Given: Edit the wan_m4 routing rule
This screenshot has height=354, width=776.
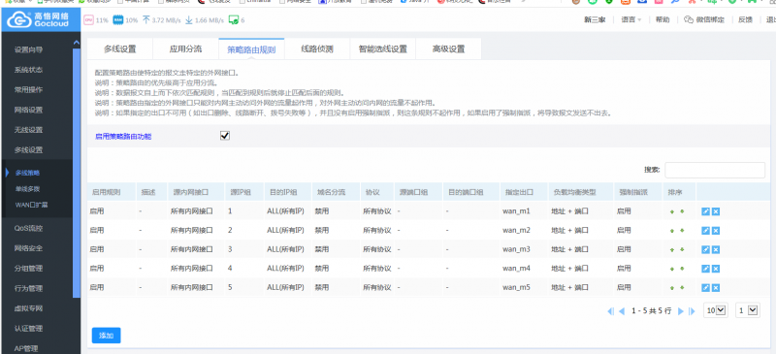Looking at the screenshot, I should click(x=706, y=269).
